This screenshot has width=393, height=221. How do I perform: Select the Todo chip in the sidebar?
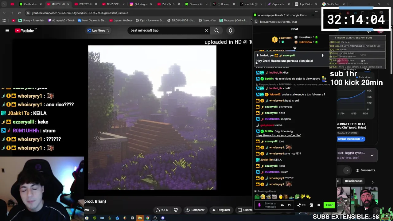tap(367, 69)
